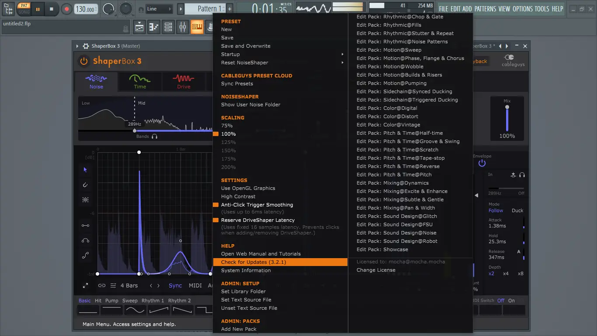Click Change License
Screen dimensions: 597x336
click(376, 270)
